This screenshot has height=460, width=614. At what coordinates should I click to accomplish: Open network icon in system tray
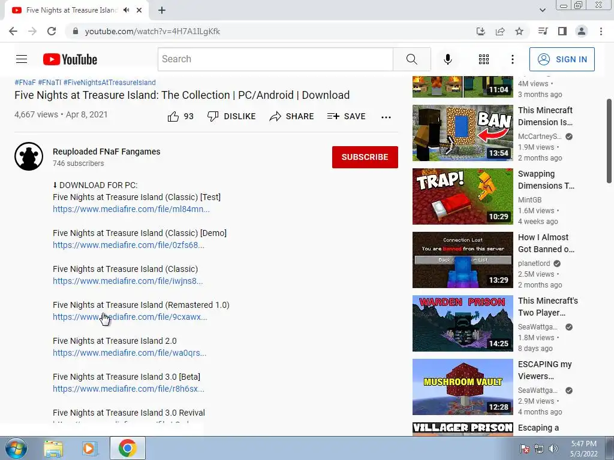(x=539, y=448)
